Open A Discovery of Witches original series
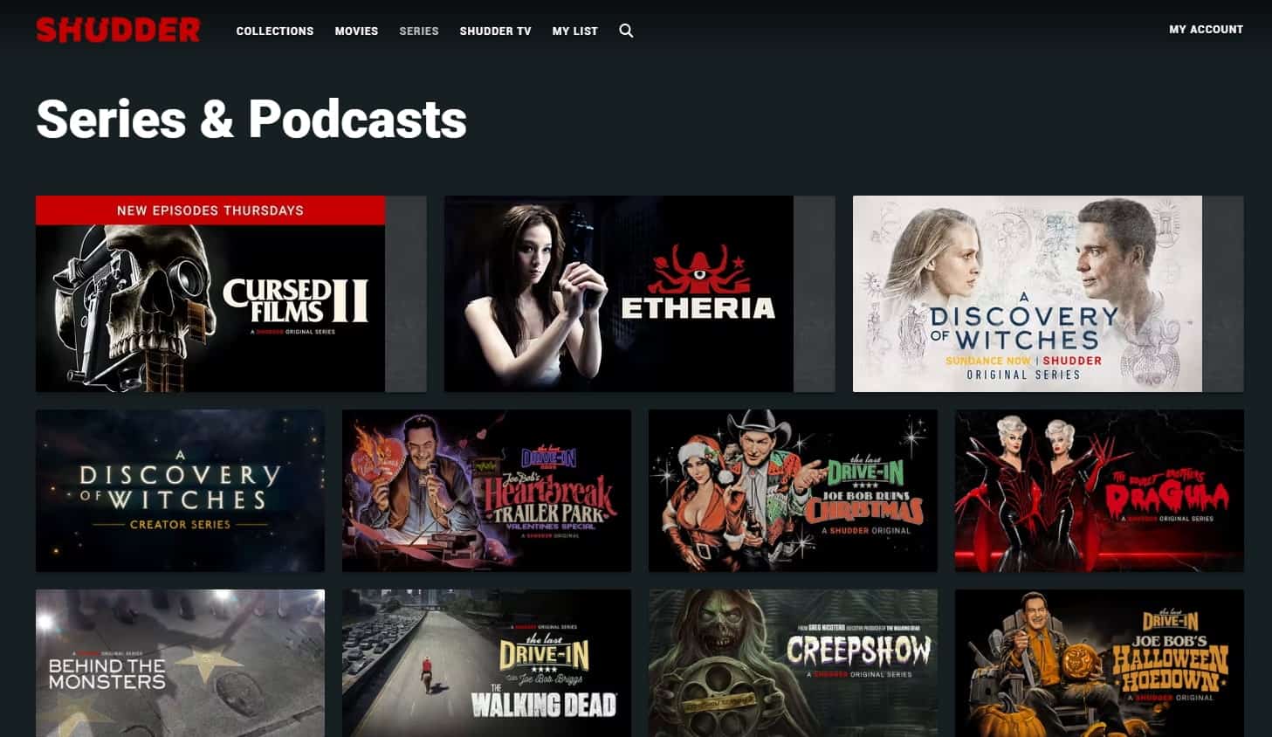1272x737 pixels. click(1027, 293)
